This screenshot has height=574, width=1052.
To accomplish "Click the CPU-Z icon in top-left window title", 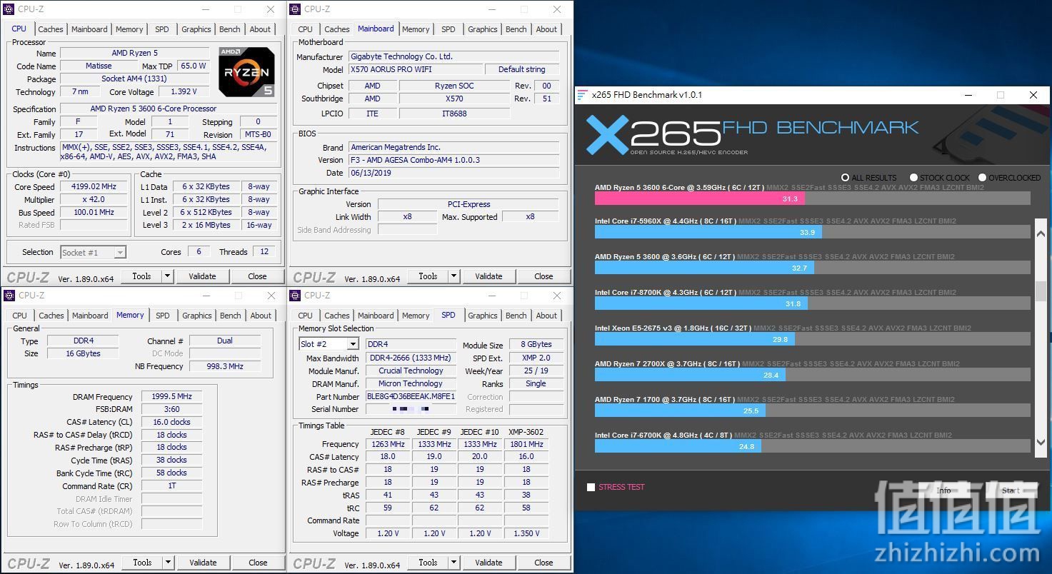I will 10,9.
